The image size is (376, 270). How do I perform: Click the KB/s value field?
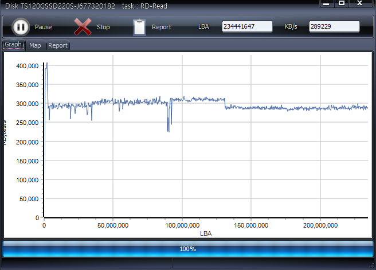pyautogui.click(x=334, y=27)
